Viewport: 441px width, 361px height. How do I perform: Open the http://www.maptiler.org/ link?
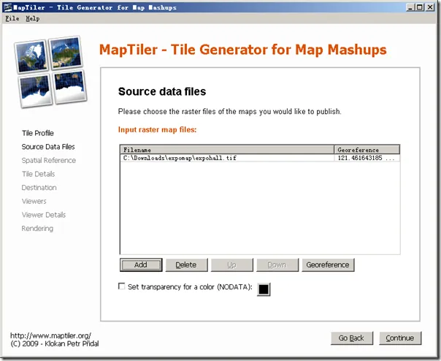50,335
